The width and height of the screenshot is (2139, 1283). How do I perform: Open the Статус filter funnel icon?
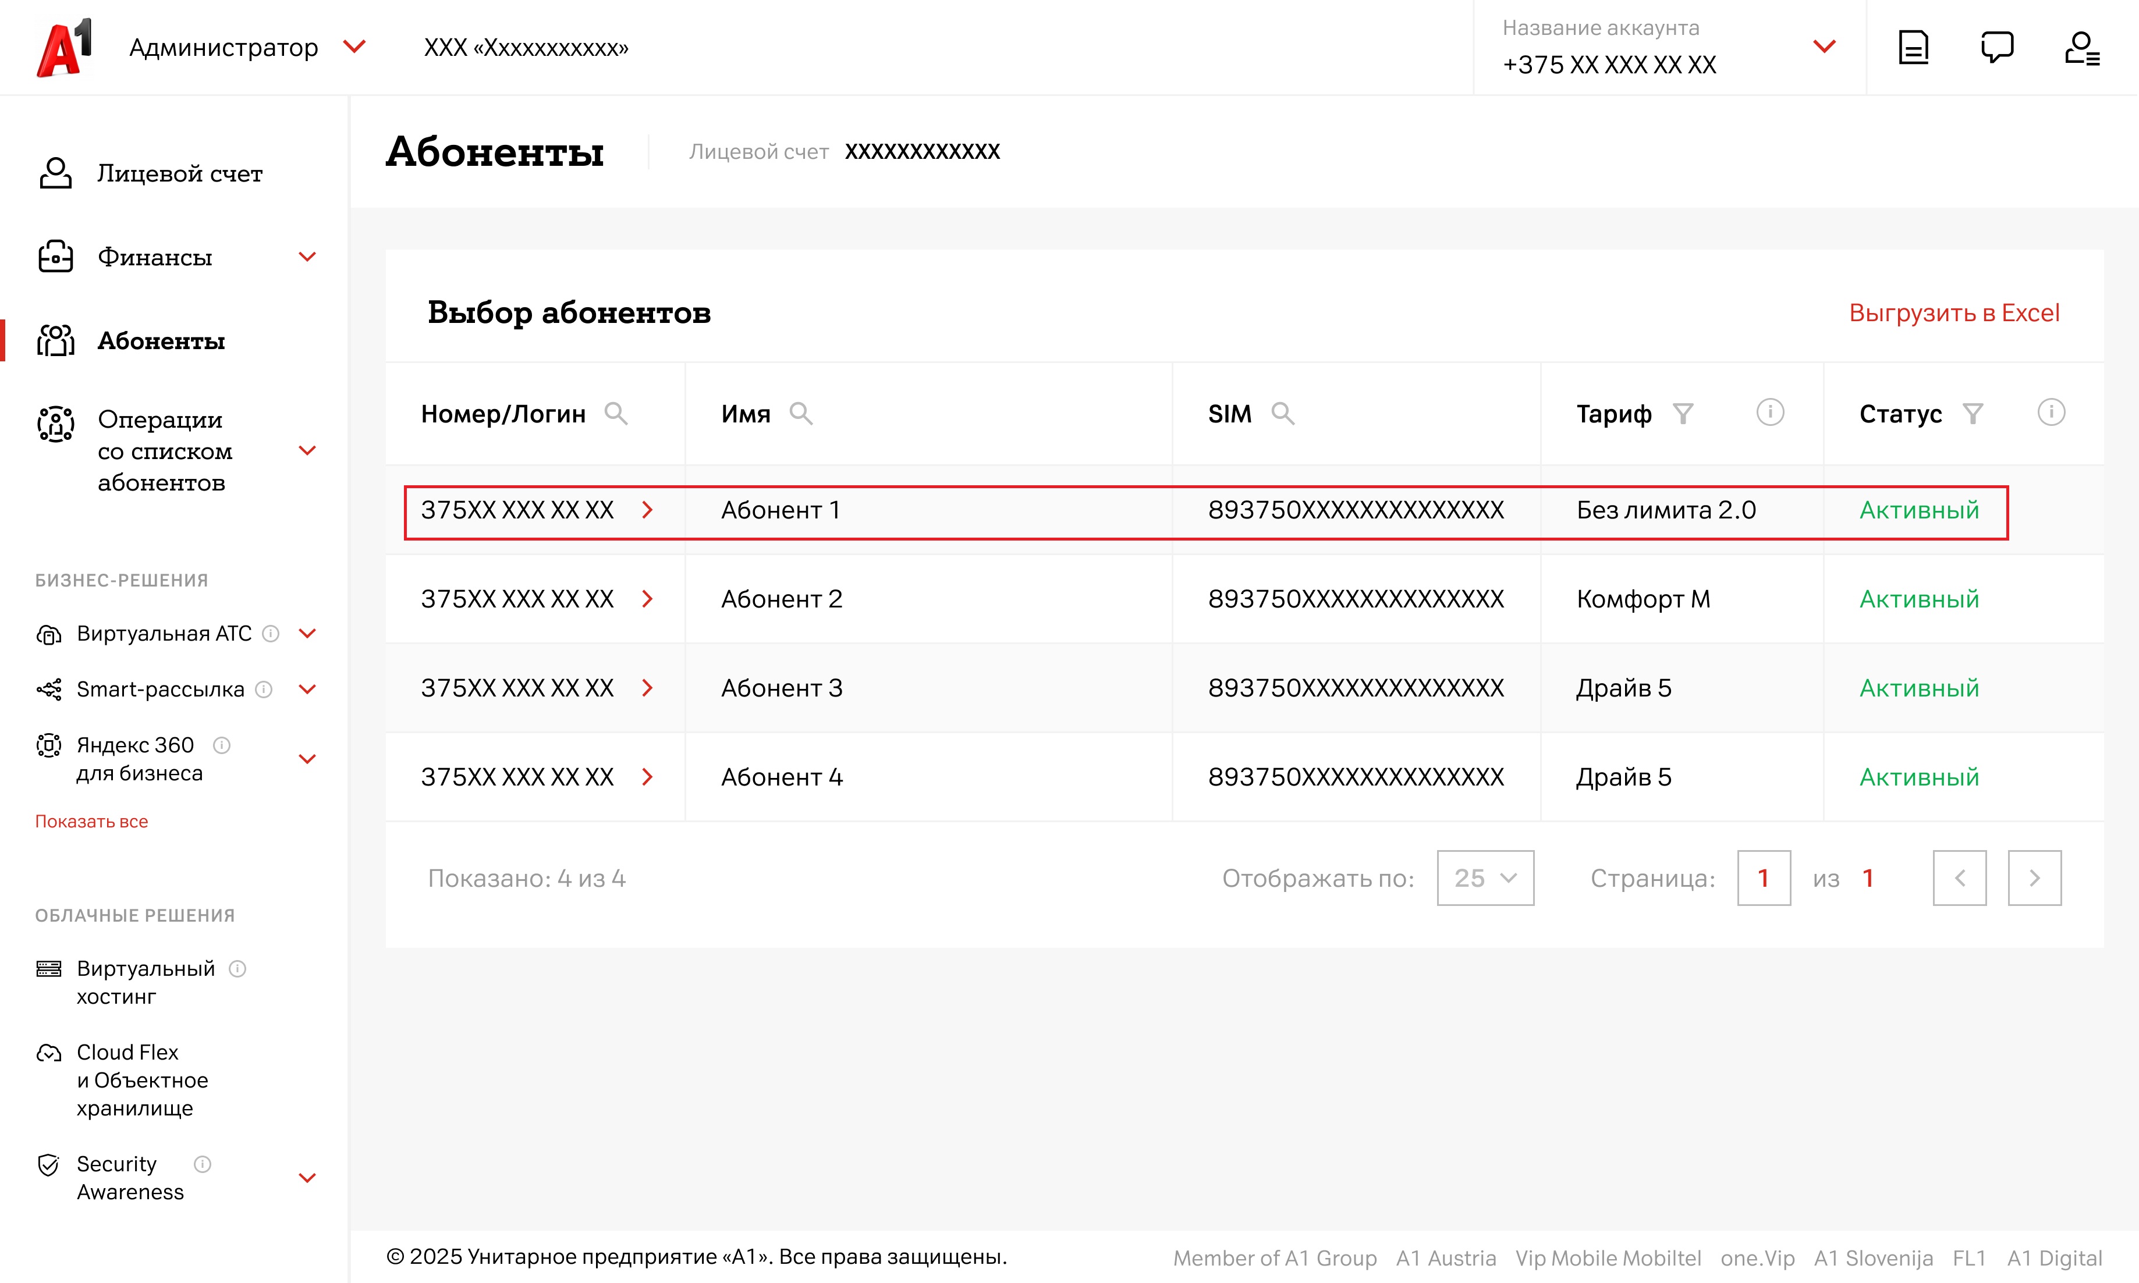coord(1972,414)
